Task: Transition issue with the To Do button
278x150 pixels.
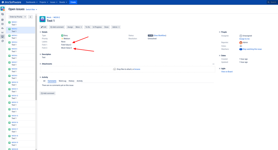Action: (88, 27)
